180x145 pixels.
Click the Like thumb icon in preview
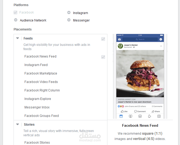122,111
